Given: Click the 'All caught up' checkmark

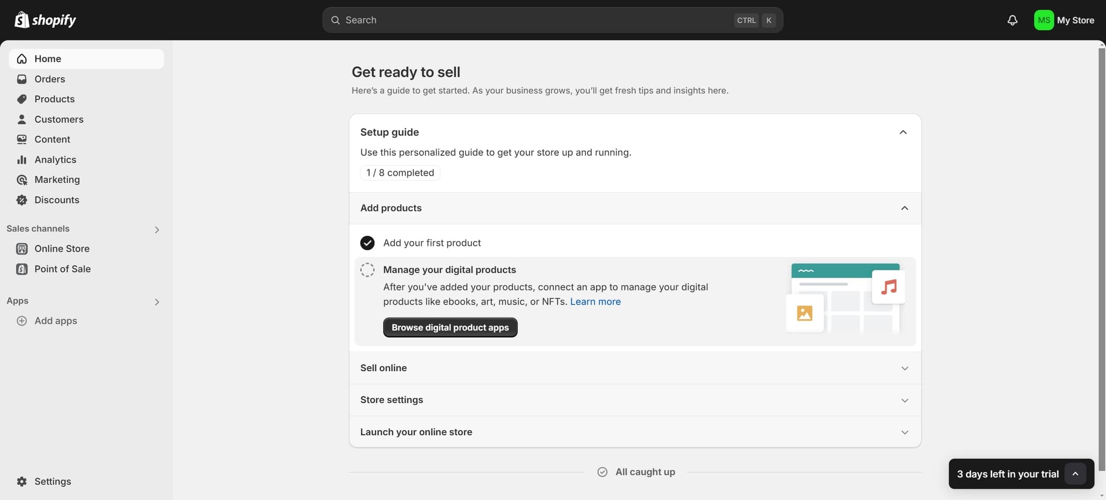Looking at the screenshot, I should (x=602, y=471).
